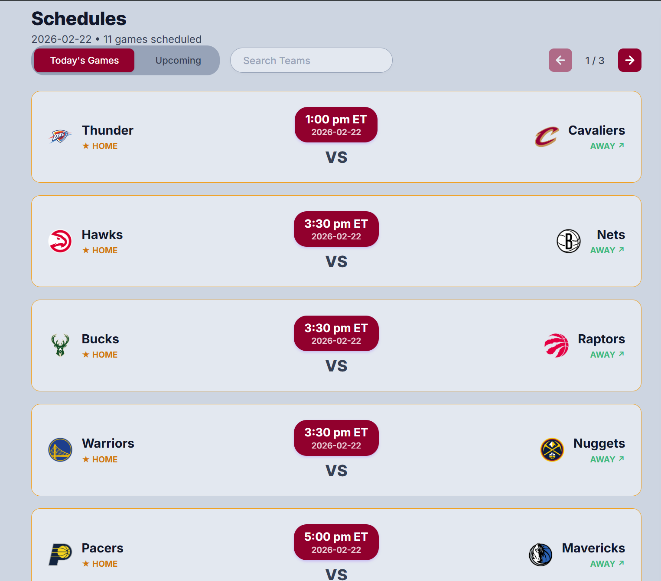Open the Nets AWAY link
The image size is (661, 581).
pyautogui.click(x=607, y=250)
